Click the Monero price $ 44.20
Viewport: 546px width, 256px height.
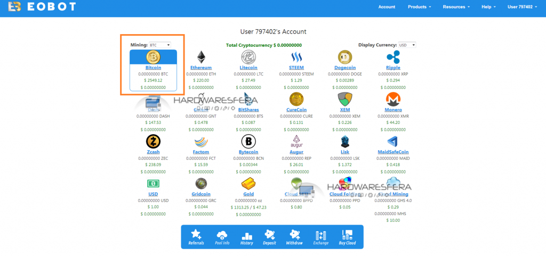(393, 122)
